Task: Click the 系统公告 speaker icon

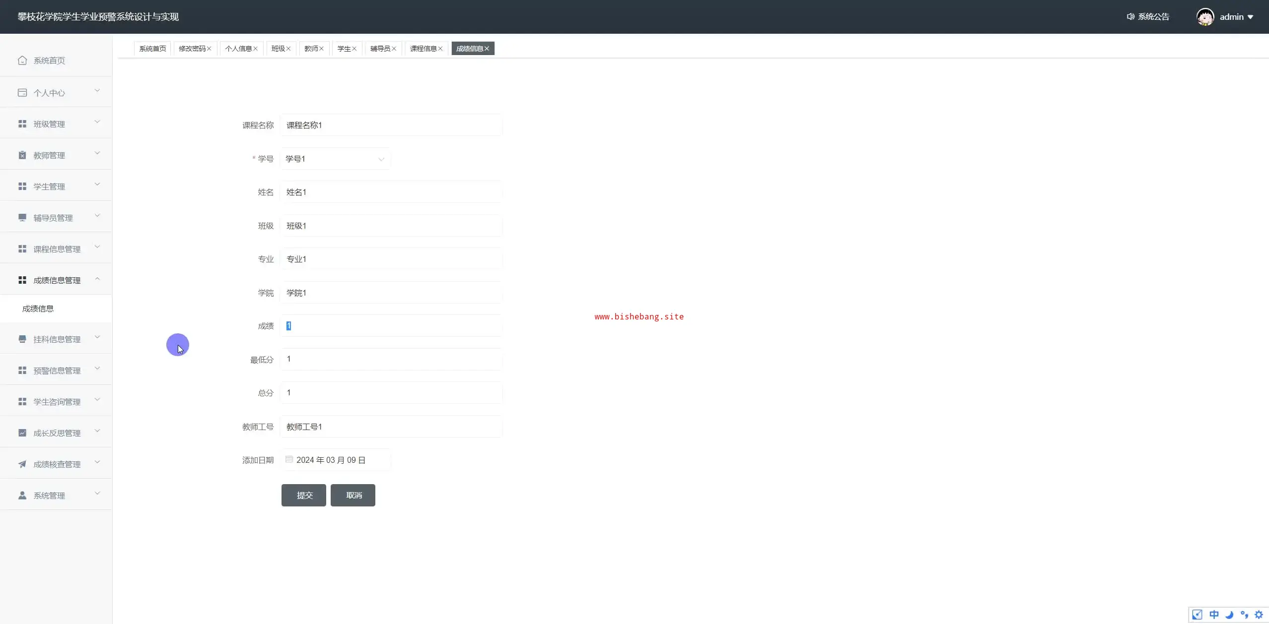Action: (x=1130, y=17)
